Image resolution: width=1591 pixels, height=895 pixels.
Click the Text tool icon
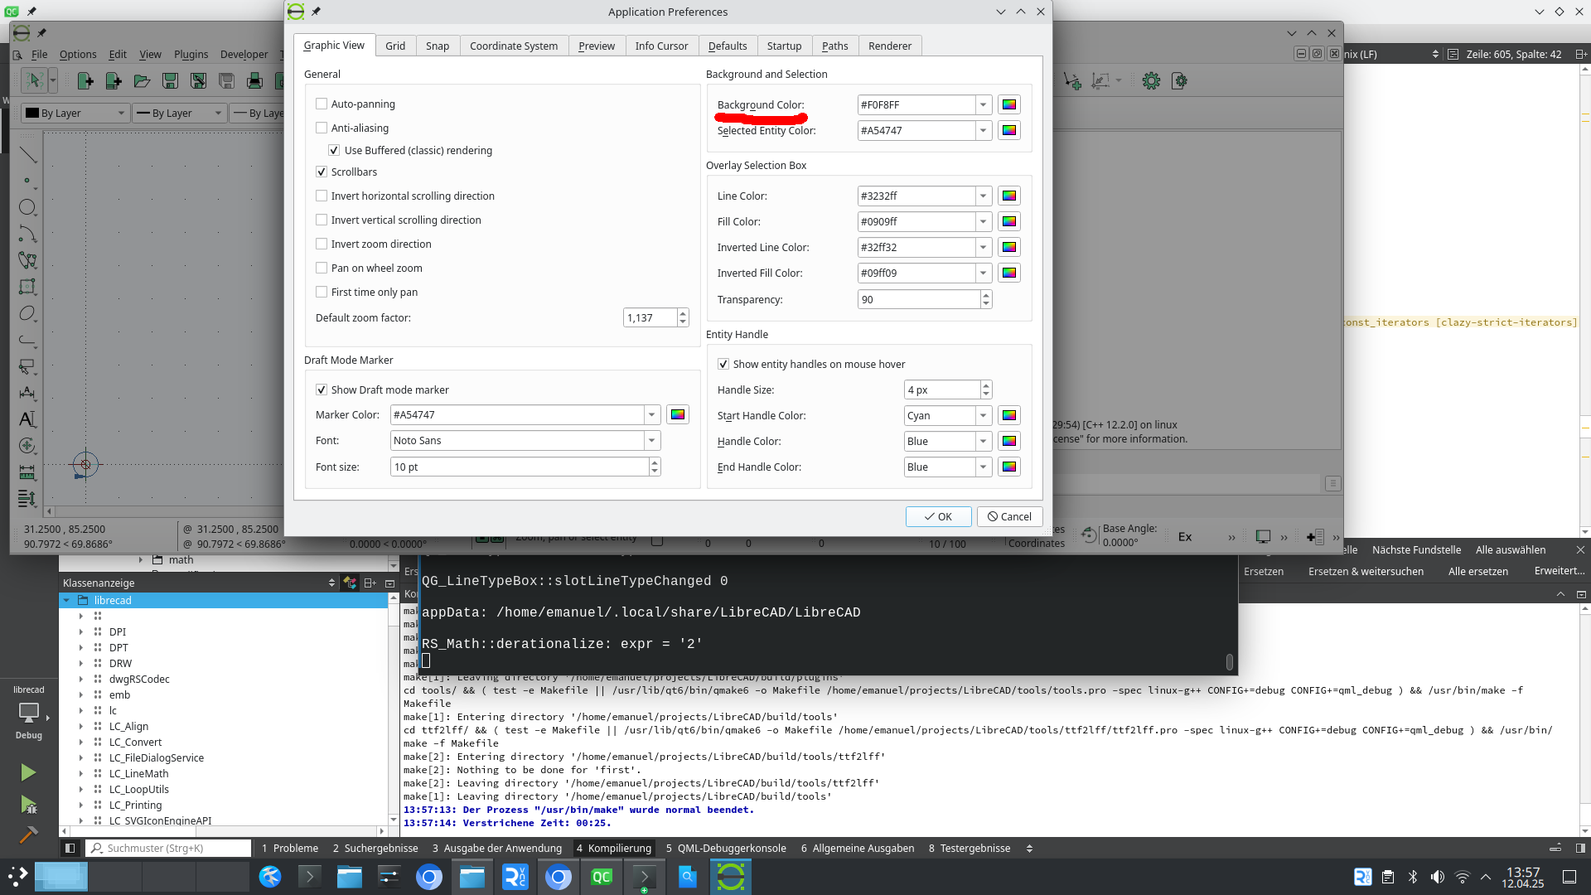(x=27, y=419)
